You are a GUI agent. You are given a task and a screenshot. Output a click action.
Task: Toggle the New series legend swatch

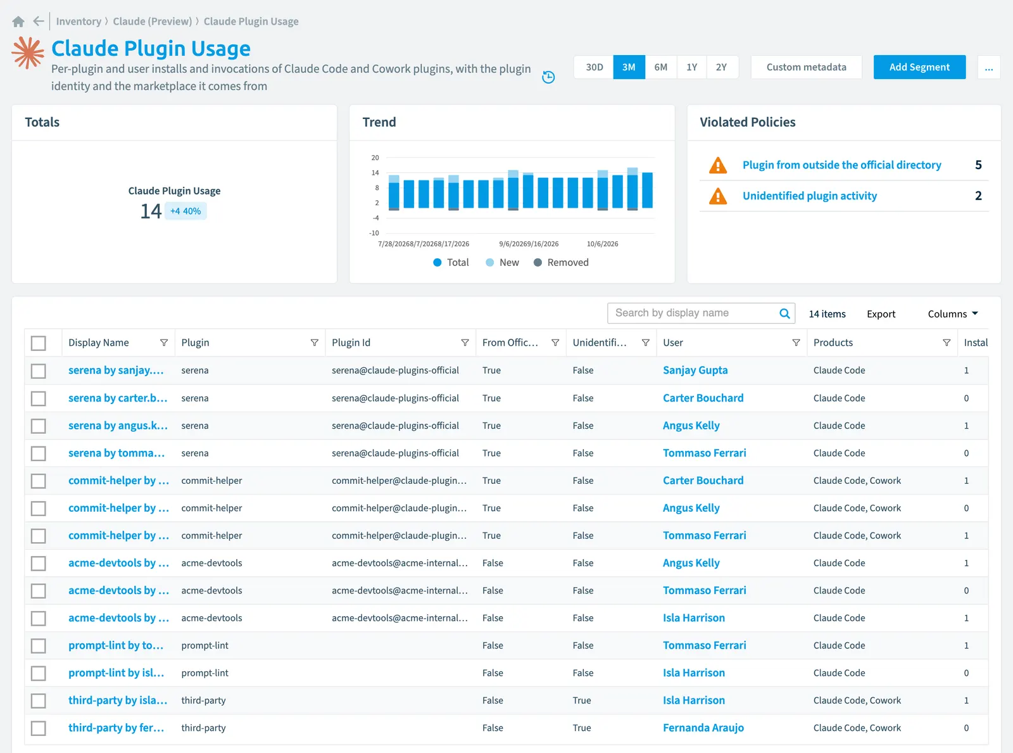point(490,262)
